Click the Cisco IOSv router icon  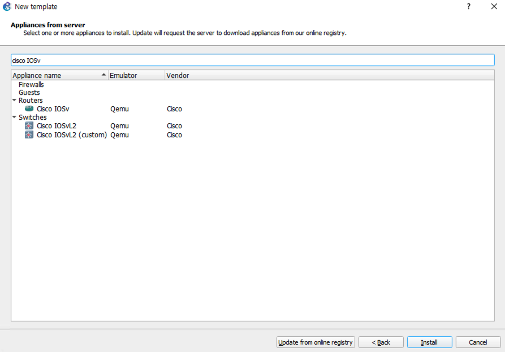coord(29,108)
